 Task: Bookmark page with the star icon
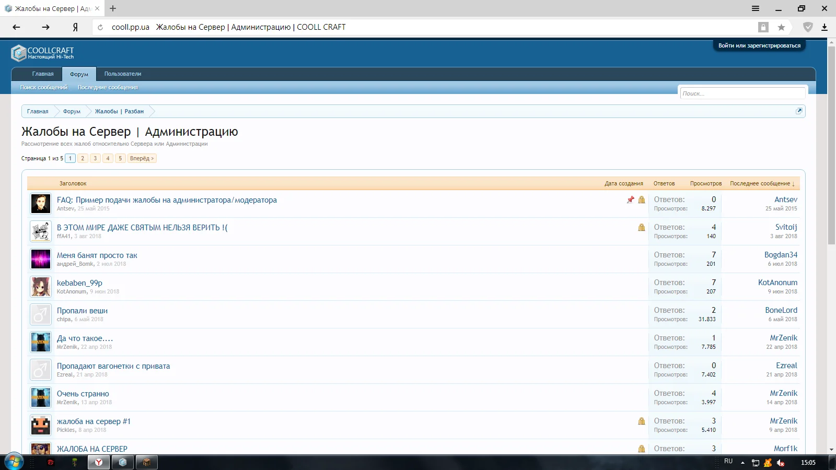point(781,27)
